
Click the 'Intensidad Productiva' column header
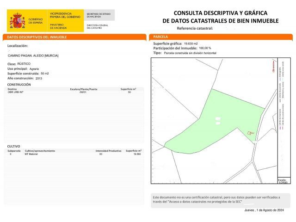coord(108,151)
